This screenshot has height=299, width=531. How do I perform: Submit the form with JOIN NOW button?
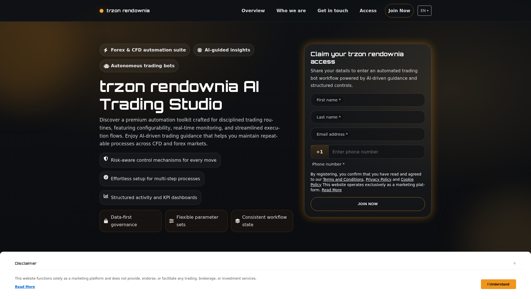pyautogui.click(x=368, y=204)
